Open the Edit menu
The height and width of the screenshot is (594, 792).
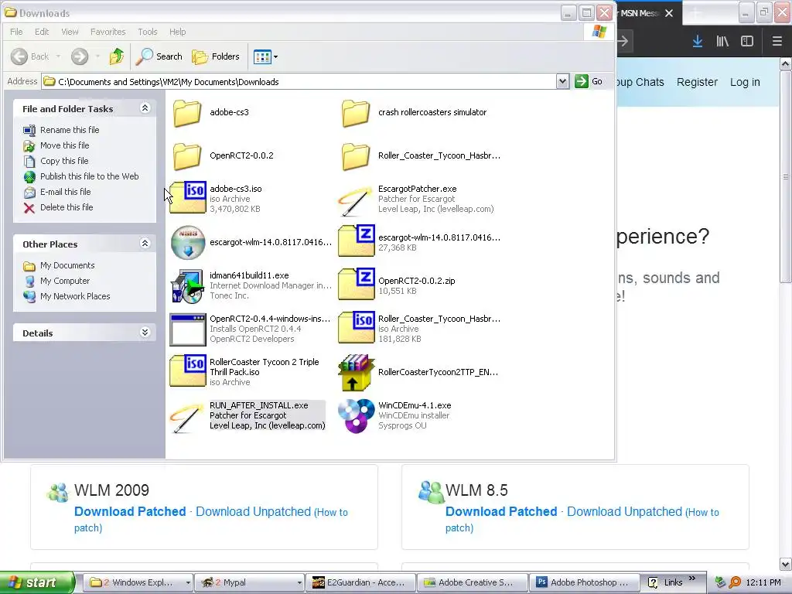[42, 32]
